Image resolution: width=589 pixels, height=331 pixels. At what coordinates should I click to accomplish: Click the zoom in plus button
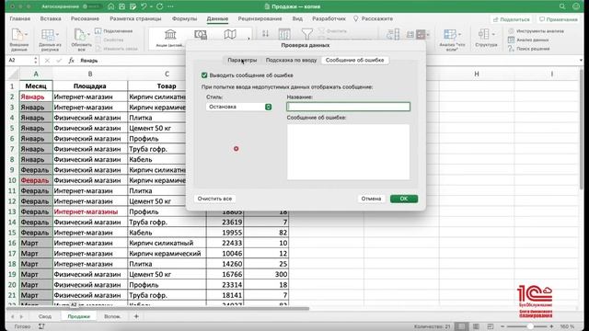click(x=551, y=326)
